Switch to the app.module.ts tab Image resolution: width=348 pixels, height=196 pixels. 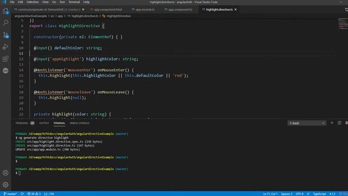pos(143,10)
